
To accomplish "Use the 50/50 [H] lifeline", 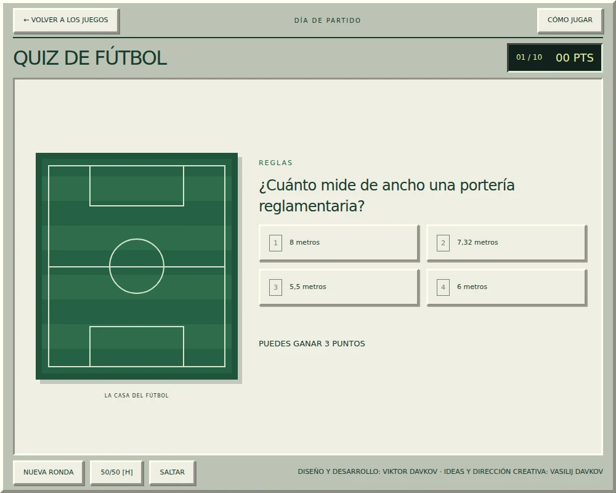I will (x=116, y=472).
